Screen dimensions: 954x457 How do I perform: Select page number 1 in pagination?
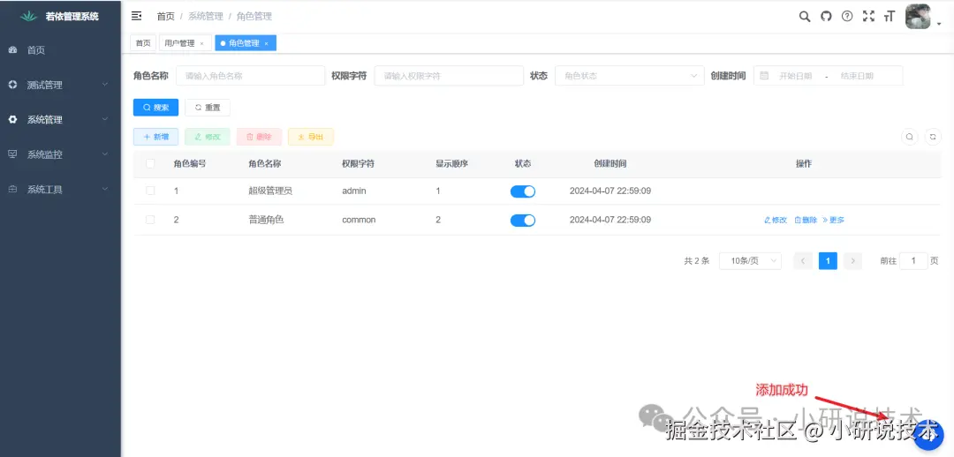click(828, 261)
